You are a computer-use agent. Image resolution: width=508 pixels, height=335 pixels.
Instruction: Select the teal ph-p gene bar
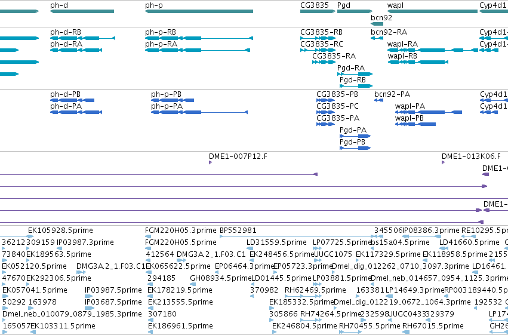click(199, 11)
